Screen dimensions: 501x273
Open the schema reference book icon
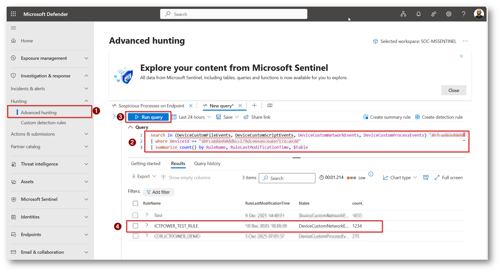click(x=270, y=105)
